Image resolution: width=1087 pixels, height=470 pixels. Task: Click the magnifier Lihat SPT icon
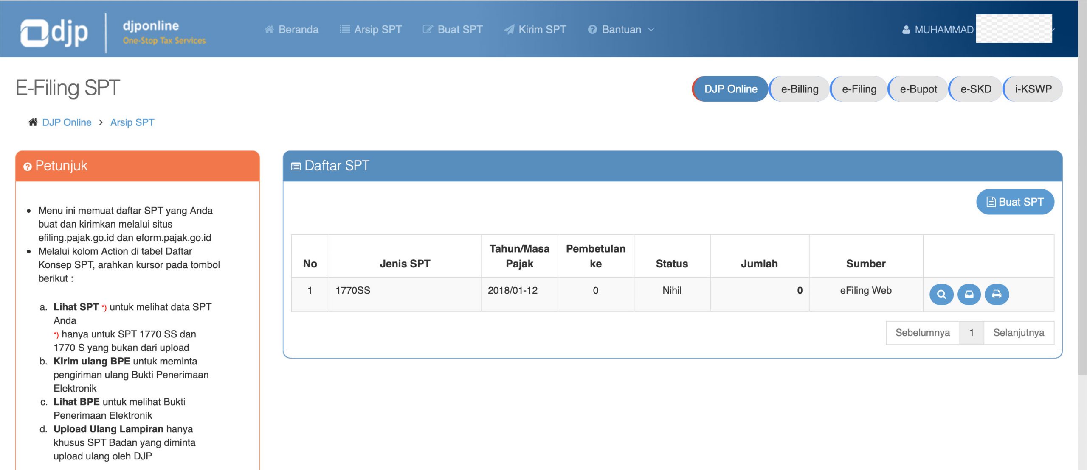pos(941,294)
